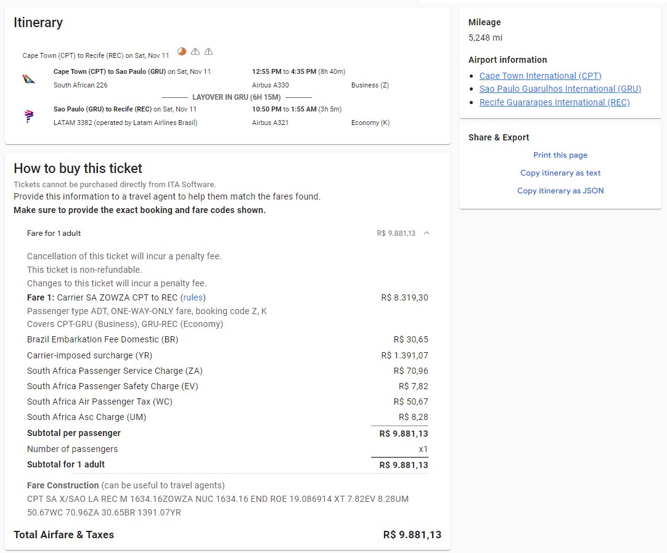Click the South African Airways logo icon

pyautogui.click(x=28, y=79)
